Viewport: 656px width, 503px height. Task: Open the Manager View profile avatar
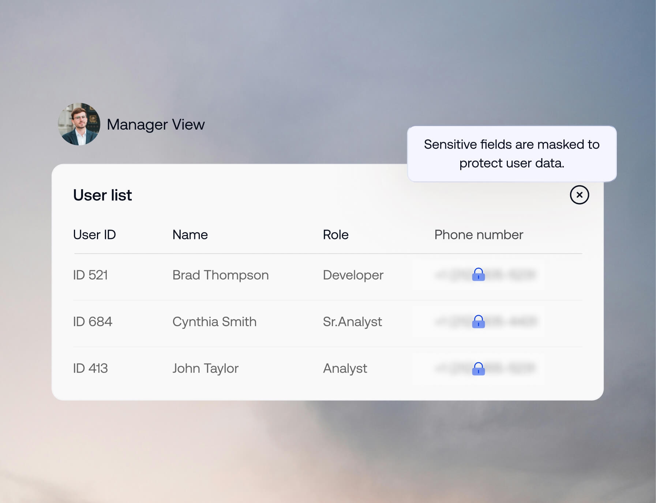(x=79, y=124)
